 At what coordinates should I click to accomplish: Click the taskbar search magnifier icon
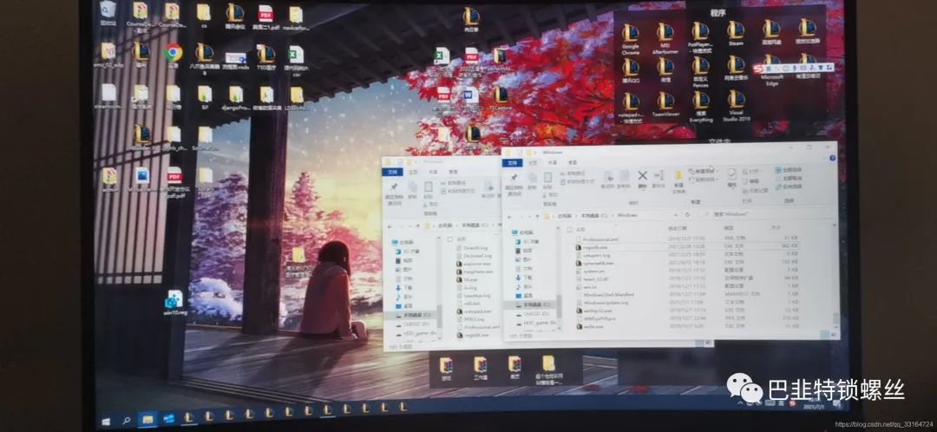(x=127, y=420)
